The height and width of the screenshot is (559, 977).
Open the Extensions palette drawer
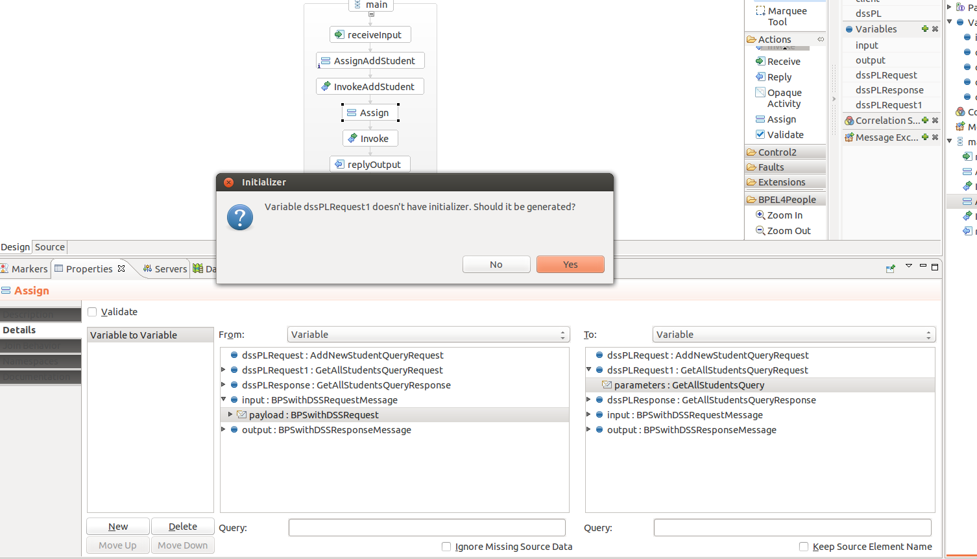pos(786,182)
